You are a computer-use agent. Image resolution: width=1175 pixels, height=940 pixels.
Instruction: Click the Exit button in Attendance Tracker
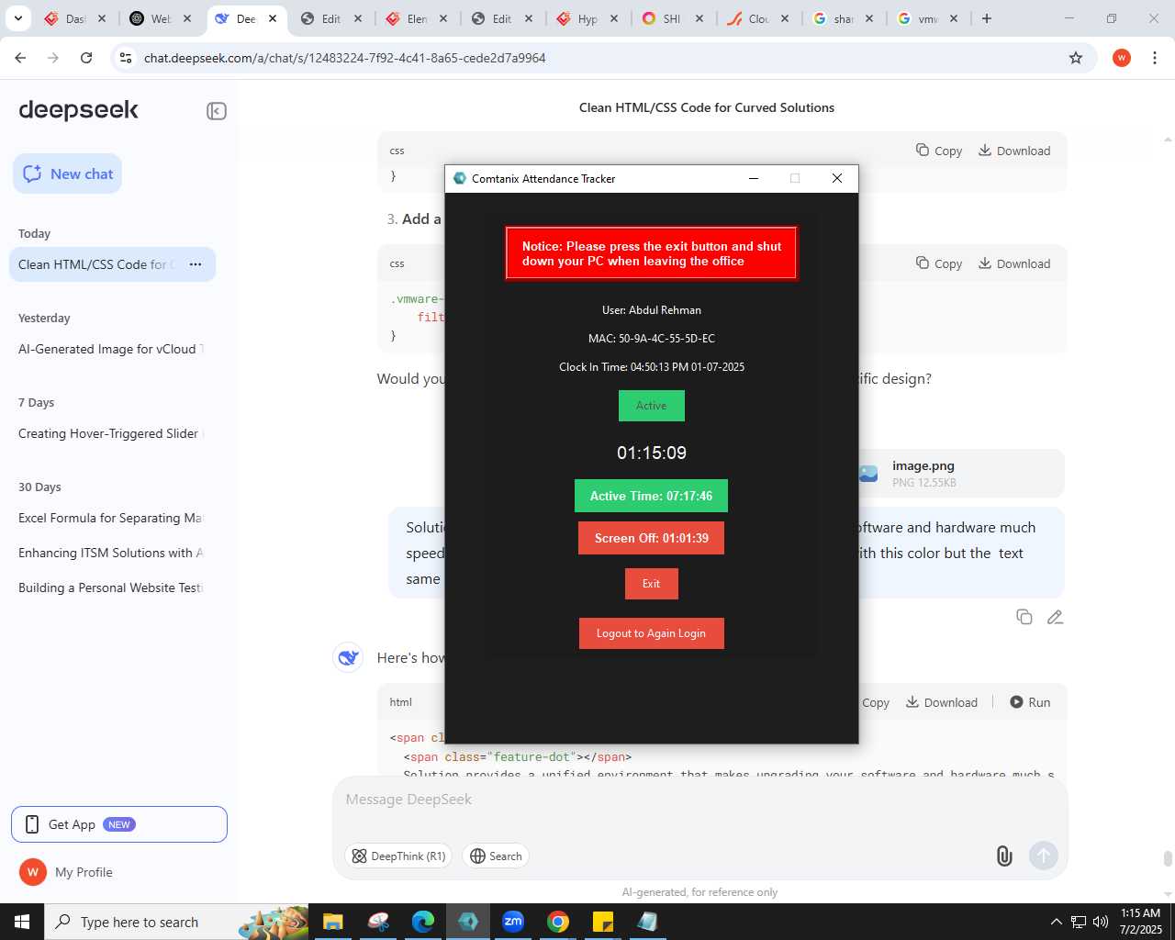[x=651, y=584]
